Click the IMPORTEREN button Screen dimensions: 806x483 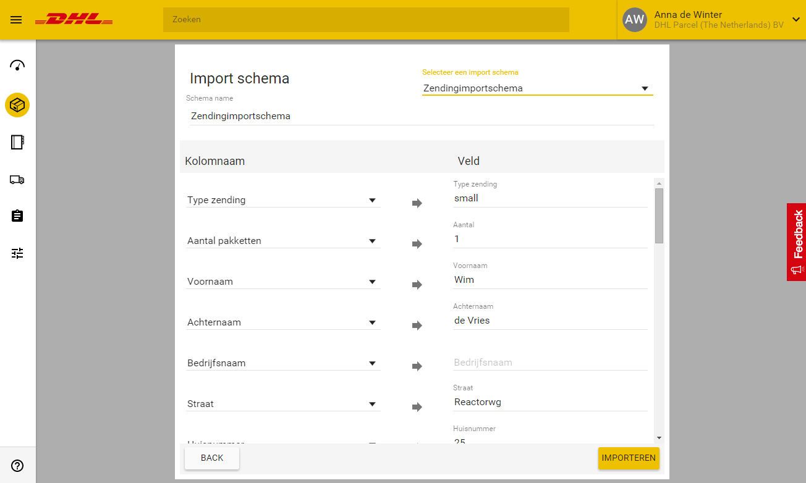coord(629,458)
